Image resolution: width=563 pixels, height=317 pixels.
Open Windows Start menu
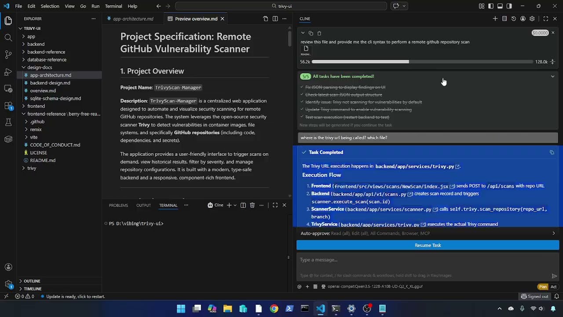pyautogui.click(x=181, y=309)
